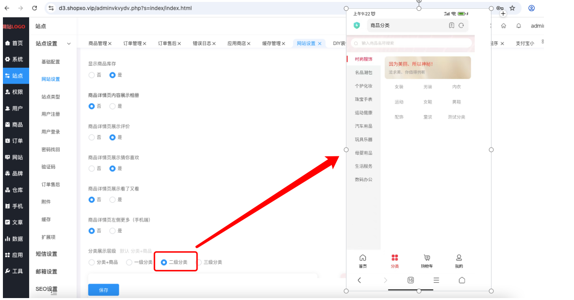574x300 pixels.
Task: Expand the 邮箱设置 group
Action: pos(47,271)
